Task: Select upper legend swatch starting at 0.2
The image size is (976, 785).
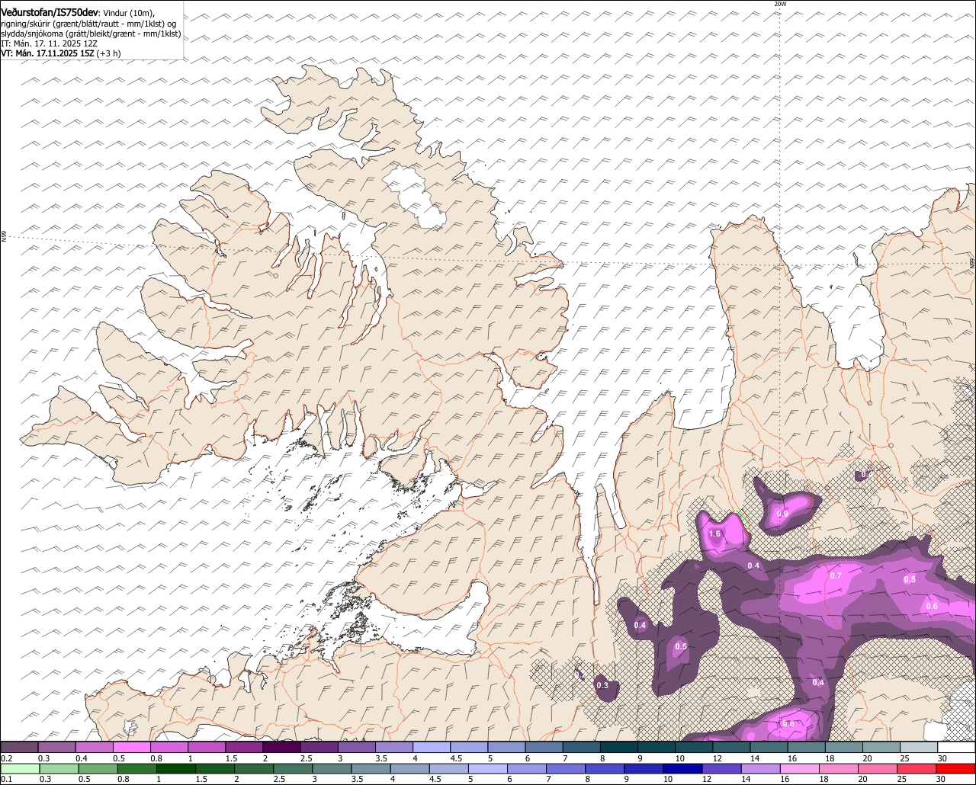Action: pos(19,747)
